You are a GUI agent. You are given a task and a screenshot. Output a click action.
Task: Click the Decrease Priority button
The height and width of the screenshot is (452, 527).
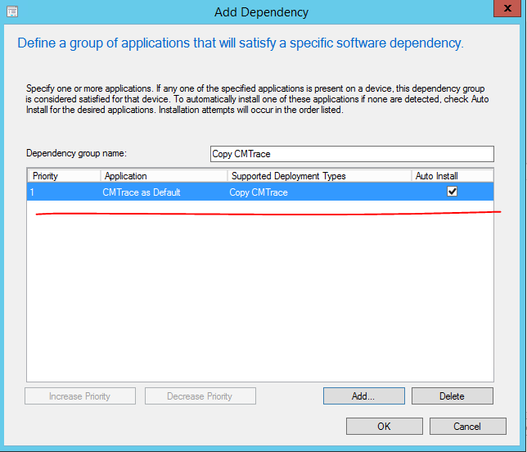(x=200, y=396)
